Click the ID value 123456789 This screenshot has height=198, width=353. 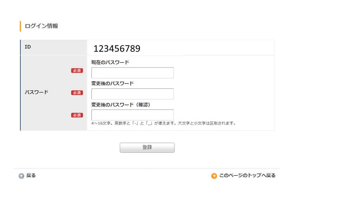click(117, 49)
